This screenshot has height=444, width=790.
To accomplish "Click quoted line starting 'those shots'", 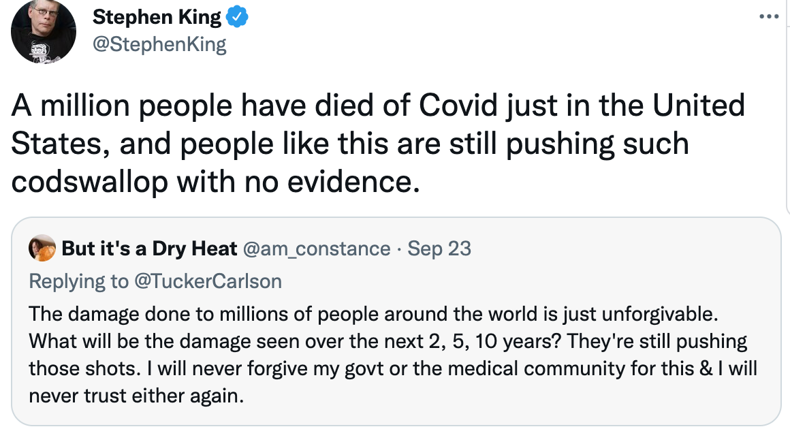I will point(393,368).
